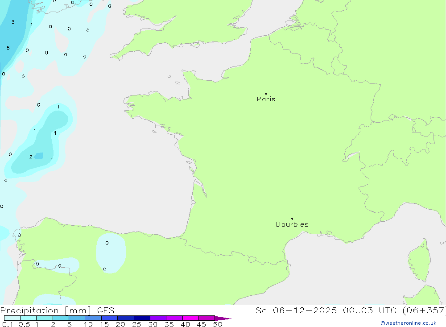Select the Dourbies location dot marker
Viewport: 446px width, 327px height.
(x=292, y=219)
